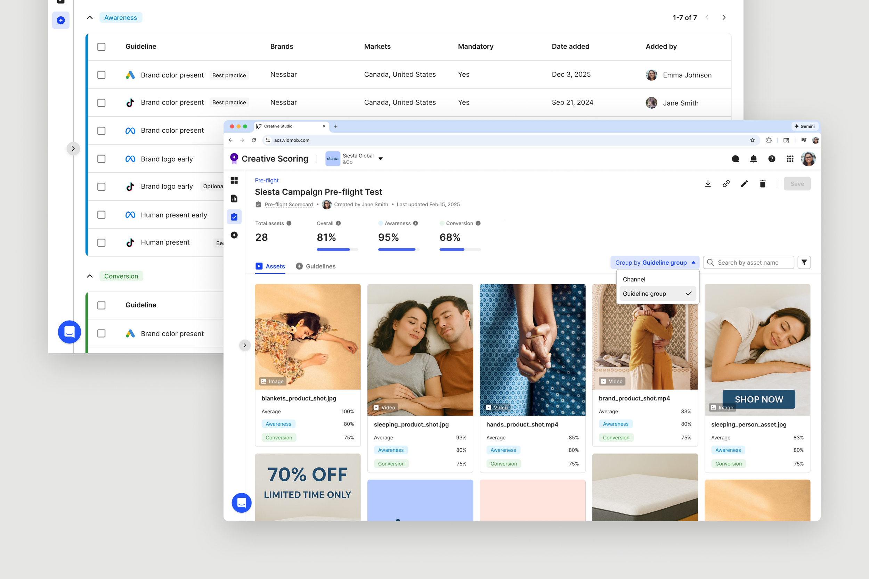Click the Pre-flight breadcrumb link

point(266,180)
